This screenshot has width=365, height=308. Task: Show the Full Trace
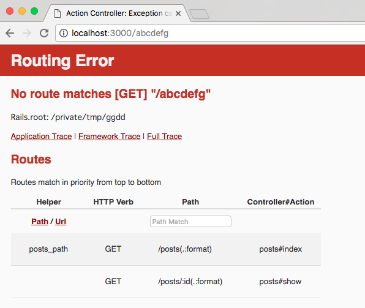(x=164, y=136)
